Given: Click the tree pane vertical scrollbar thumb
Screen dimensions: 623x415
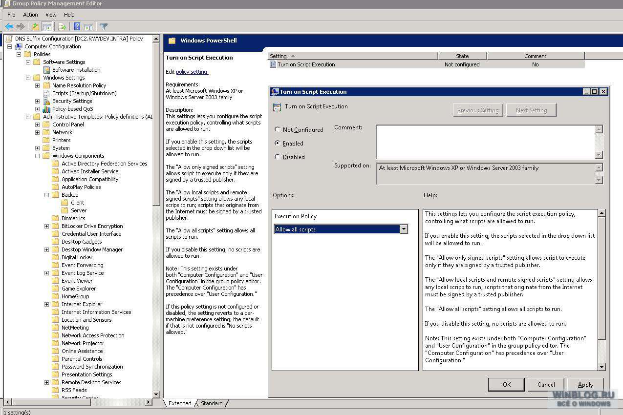Looking at the screenshot, I should pos(156,124).
